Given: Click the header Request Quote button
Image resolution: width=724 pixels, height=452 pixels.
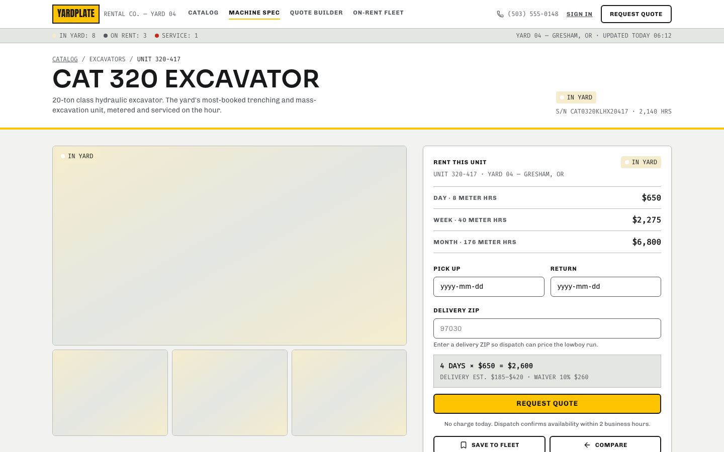Looking at the screenshot, I should pos(636,14).
